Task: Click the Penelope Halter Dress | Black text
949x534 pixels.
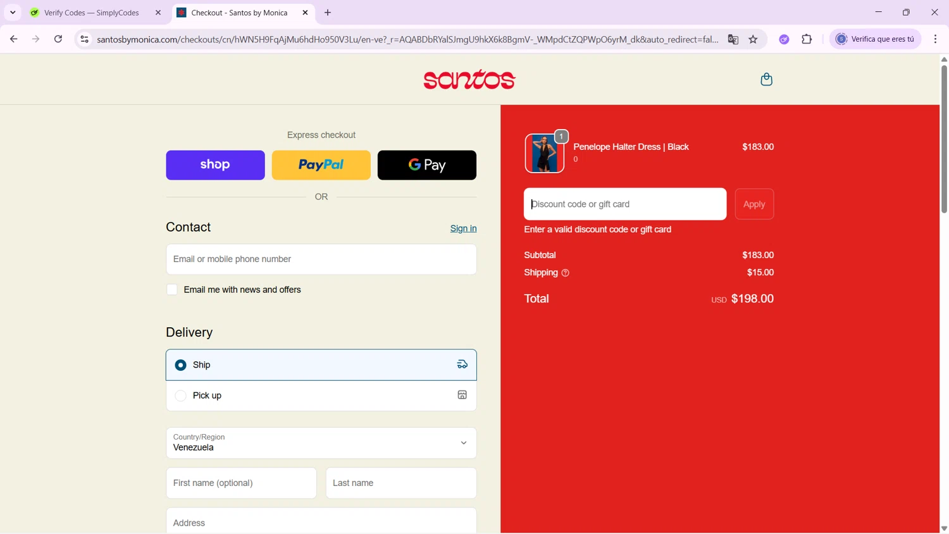Action: coord(631,147)
